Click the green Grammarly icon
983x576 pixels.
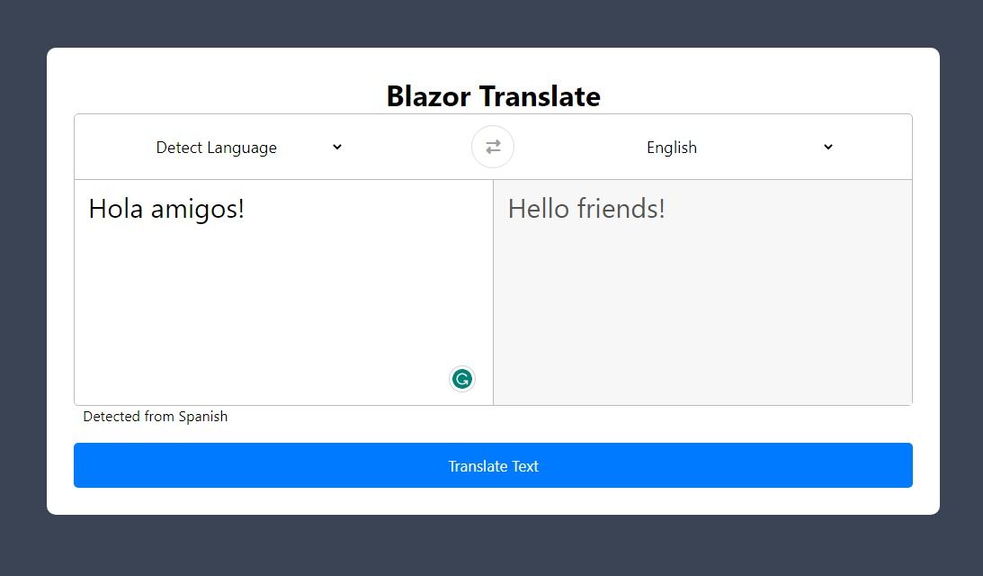coord(462,379)
